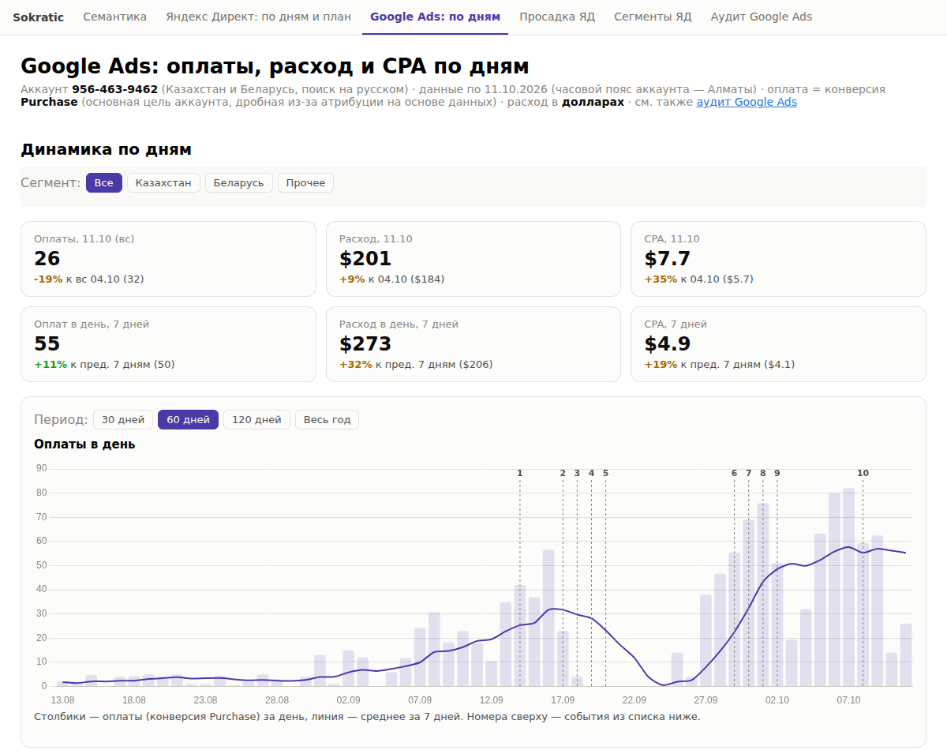The width and height of the screenshot is (947, 750).
Task: Click event marker 2 on chart
Action: [x=563, y=473]
